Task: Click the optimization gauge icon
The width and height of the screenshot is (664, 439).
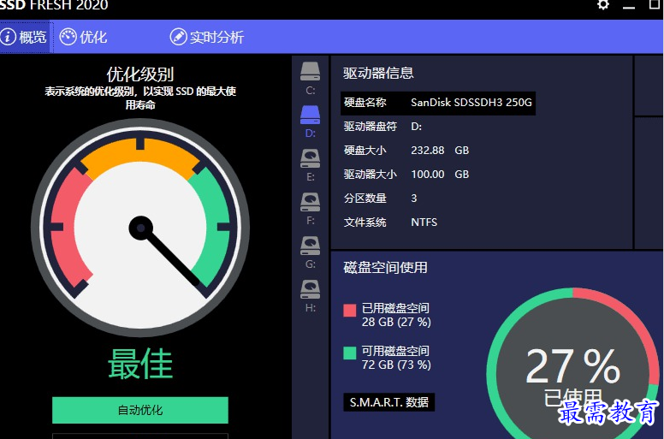Action: pos(68,37)
